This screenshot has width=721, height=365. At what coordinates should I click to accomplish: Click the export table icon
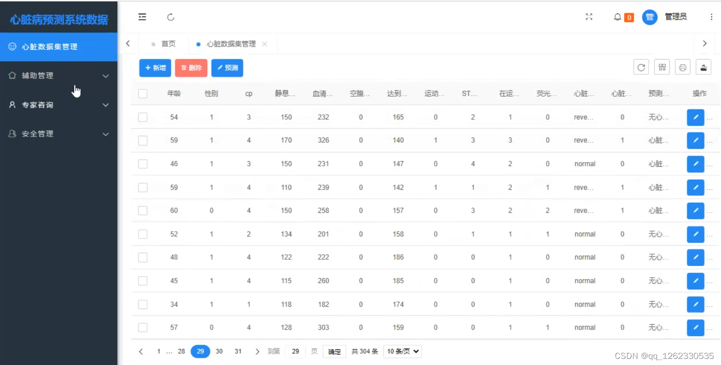tap(704, 67)
